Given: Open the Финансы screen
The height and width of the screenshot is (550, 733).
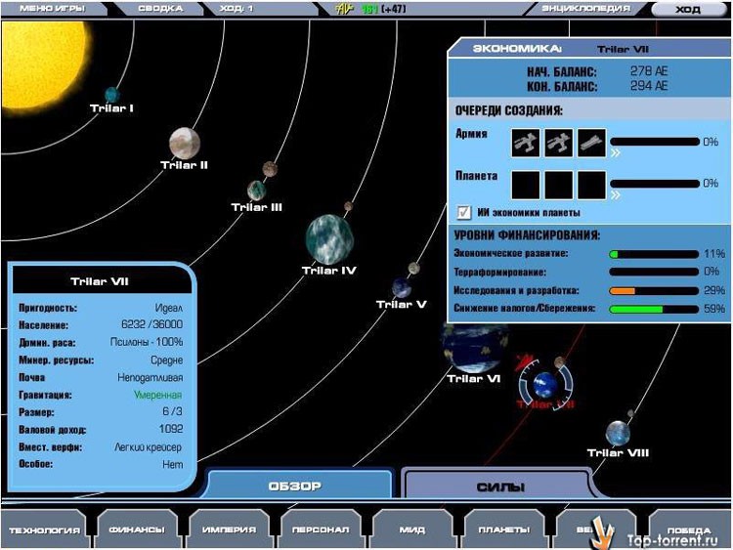Looking at the screenshot, I should tap(136, 529).
